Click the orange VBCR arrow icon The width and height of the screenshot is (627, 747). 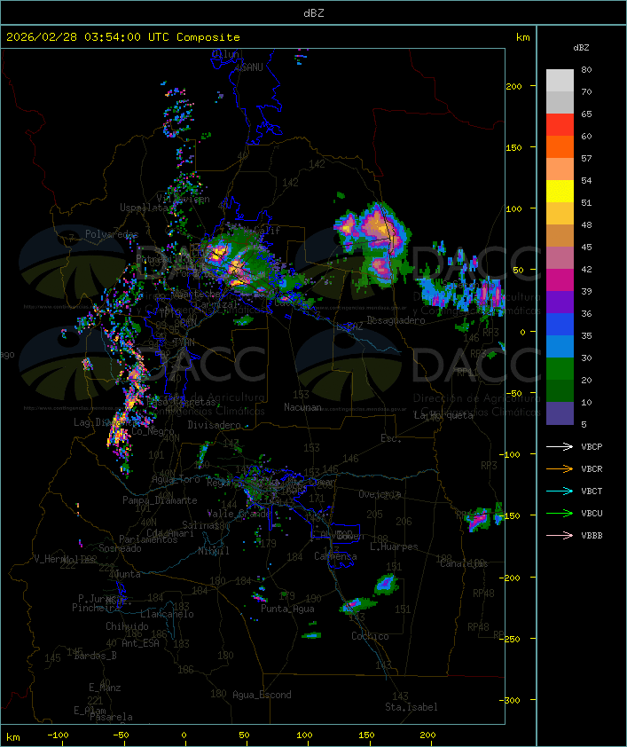560,468
